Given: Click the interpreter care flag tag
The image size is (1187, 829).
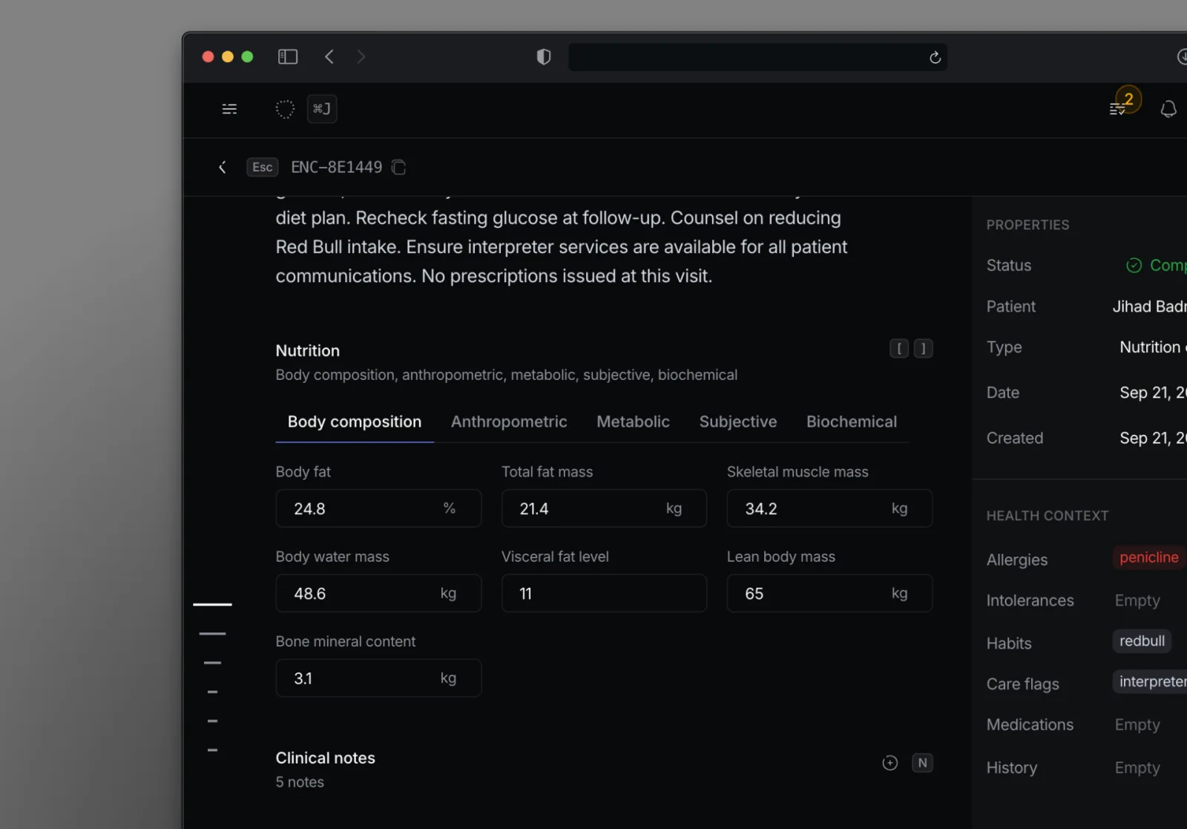Looking at the screenshot, I should tap(1150, 682).
